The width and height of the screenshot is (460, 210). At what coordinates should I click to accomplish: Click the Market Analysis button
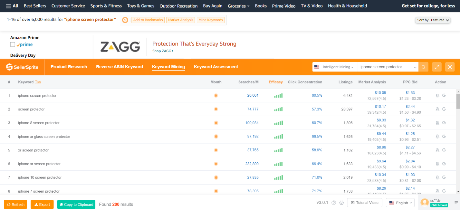click(181, 20)
